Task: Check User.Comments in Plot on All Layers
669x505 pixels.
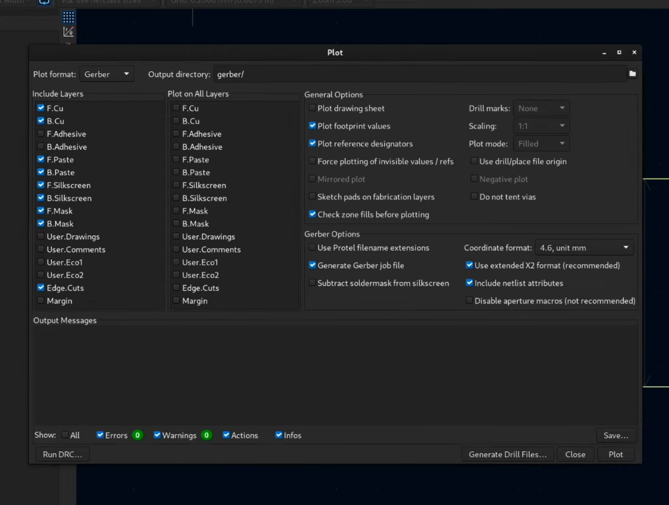Action: [x=176, y=249]
